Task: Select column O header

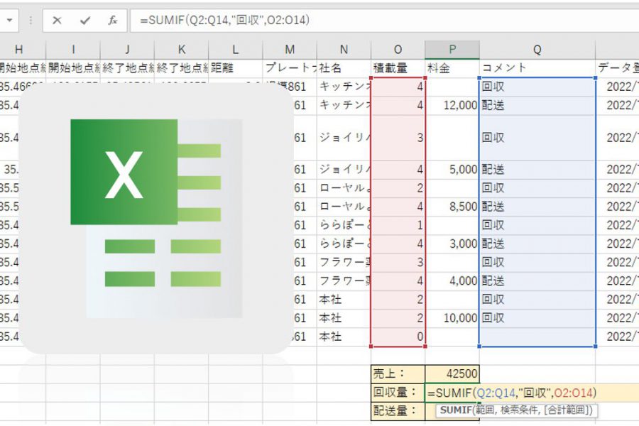Action: point(398,49)
